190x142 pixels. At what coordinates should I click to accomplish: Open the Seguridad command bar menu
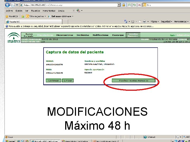(166, 22)
